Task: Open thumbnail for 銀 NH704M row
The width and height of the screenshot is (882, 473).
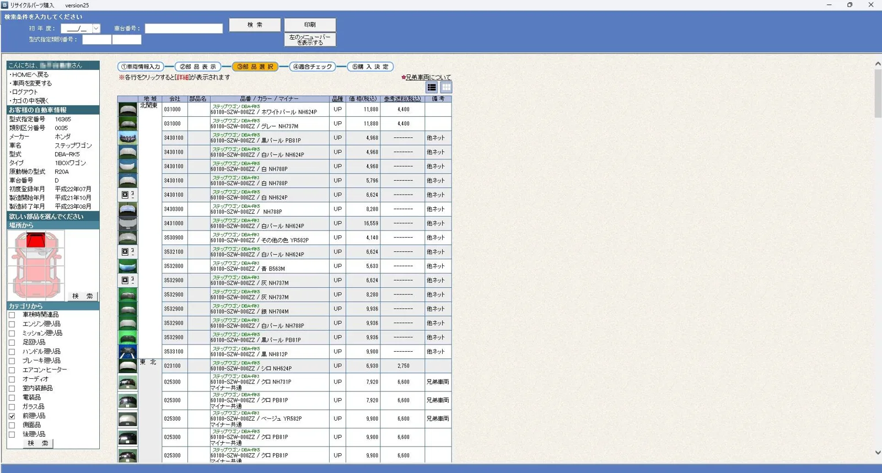Action: (x=128, y=309)
